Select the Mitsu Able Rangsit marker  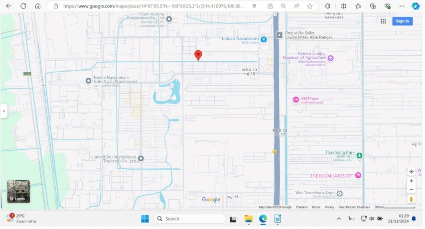[279, 35]
